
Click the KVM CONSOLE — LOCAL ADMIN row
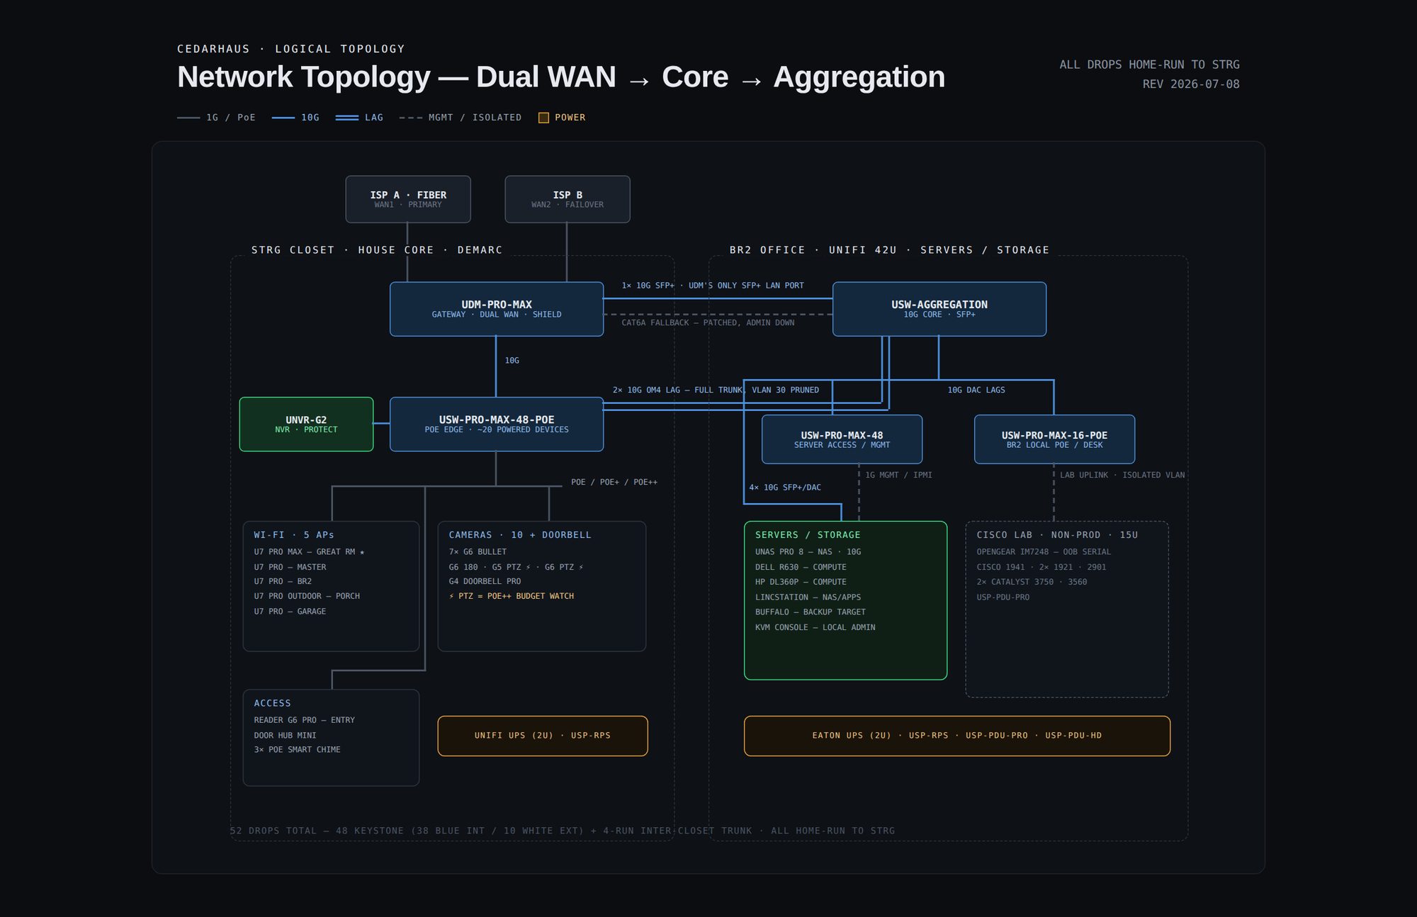coord(815,628)
